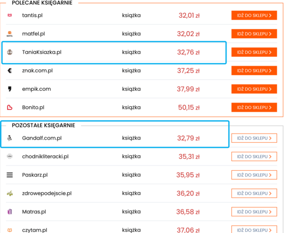Click the matfel.pl store logo icon

point(10,34)
